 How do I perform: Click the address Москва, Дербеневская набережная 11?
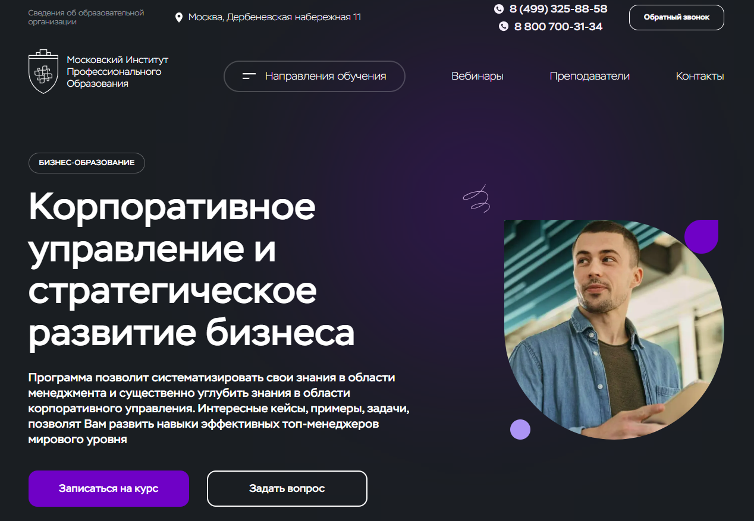(x=275, y=17)
